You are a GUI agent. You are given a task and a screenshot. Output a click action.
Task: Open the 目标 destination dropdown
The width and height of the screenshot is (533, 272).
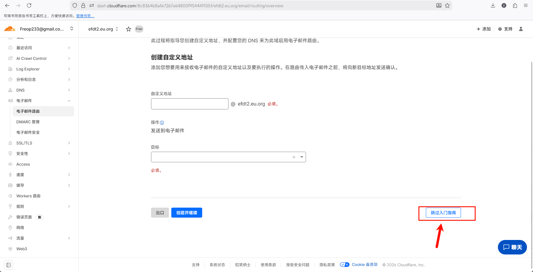tap(302, 157)
